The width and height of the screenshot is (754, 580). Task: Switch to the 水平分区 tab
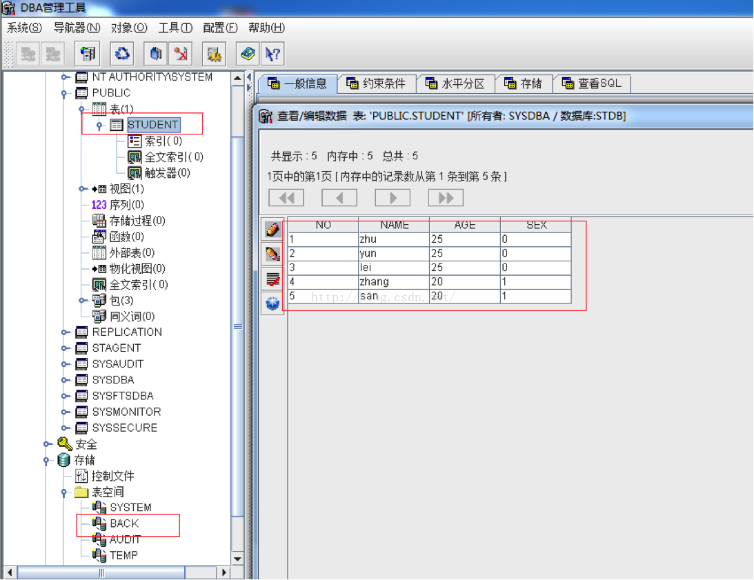pos(455,83)
